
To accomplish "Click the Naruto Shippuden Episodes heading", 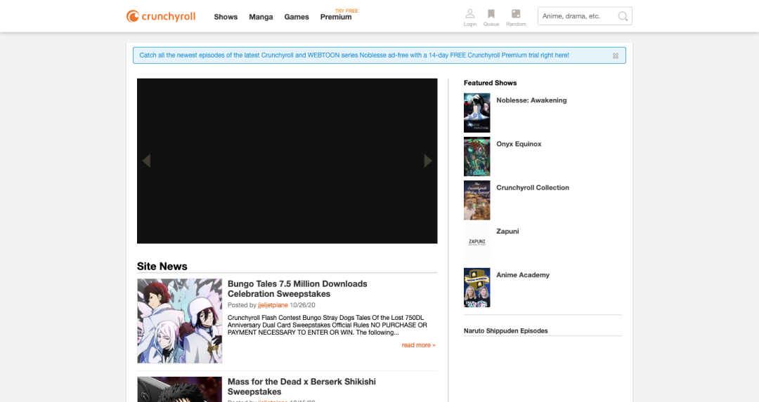I will click(506, 331).
